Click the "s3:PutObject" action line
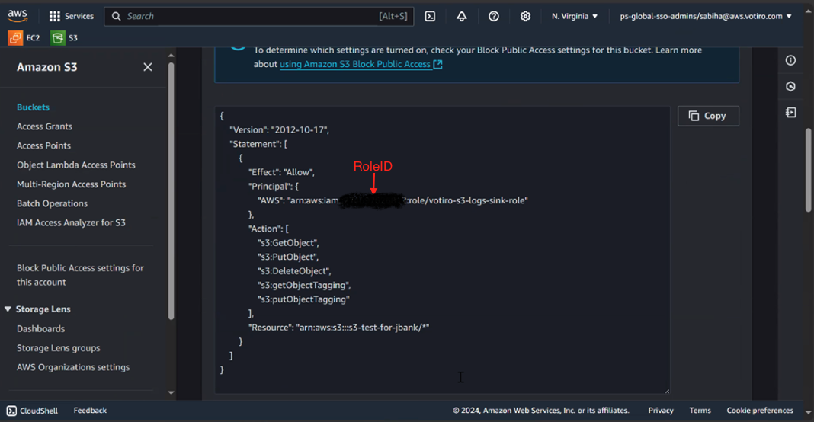 point(287,257)
